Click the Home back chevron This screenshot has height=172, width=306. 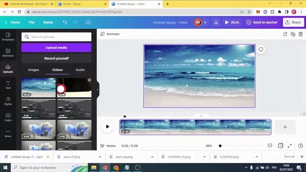pyautogui.click(x=6, y=22)
